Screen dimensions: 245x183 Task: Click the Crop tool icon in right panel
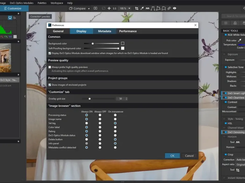pos(238,170)
